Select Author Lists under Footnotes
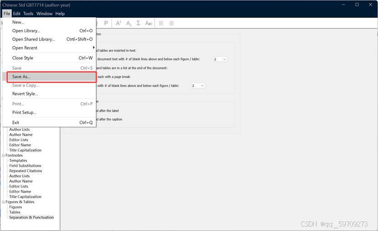 pos(19,176)
